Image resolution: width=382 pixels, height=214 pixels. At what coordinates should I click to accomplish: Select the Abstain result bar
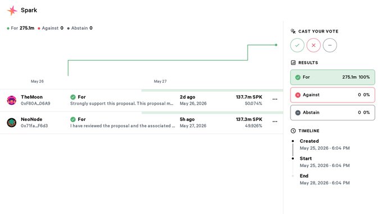point(333,113)
